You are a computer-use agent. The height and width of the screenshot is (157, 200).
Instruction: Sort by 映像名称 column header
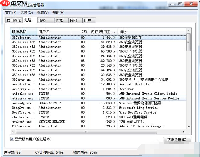(24, 32)
